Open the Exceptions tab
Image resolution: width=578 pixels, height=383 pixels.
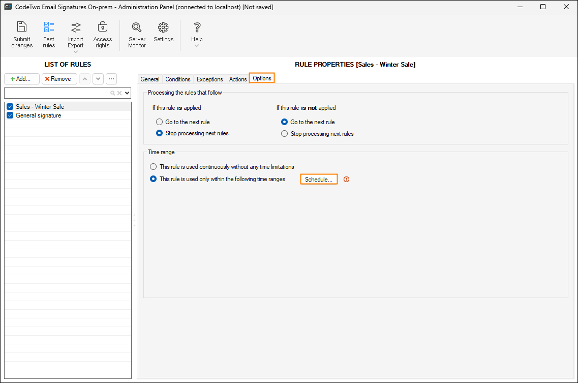click(209, 79)
